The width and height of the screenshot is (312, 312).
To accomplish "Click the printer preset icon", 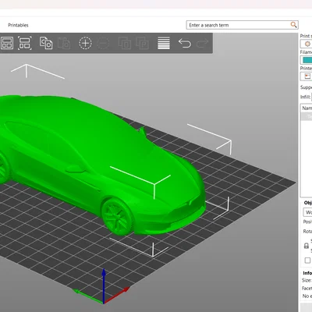I will click(307, 76).
